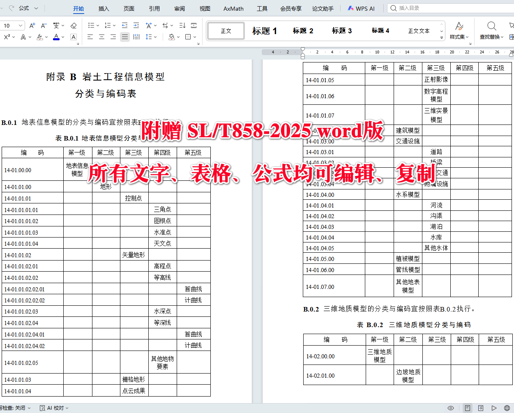The height and width of the screenshot is (413, 514).
Task: Apply distributed alignment
Action: [136, 37]
